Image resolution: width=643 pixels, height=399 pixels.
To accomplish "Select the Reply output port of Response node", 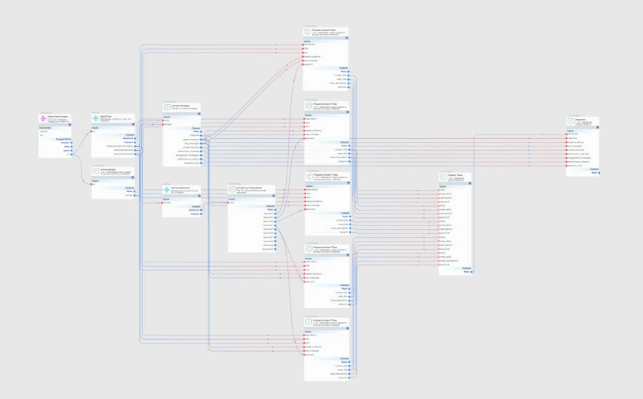I will (599, 173).
